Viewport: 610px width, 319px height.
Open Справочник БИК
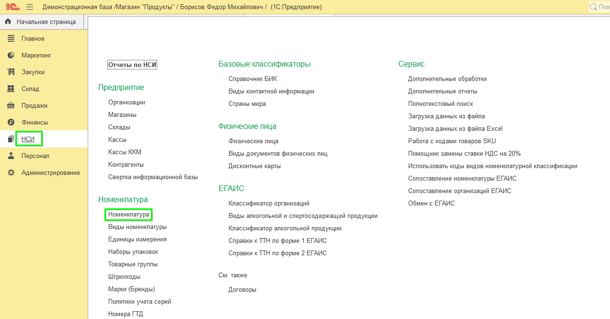pos(253,79)
